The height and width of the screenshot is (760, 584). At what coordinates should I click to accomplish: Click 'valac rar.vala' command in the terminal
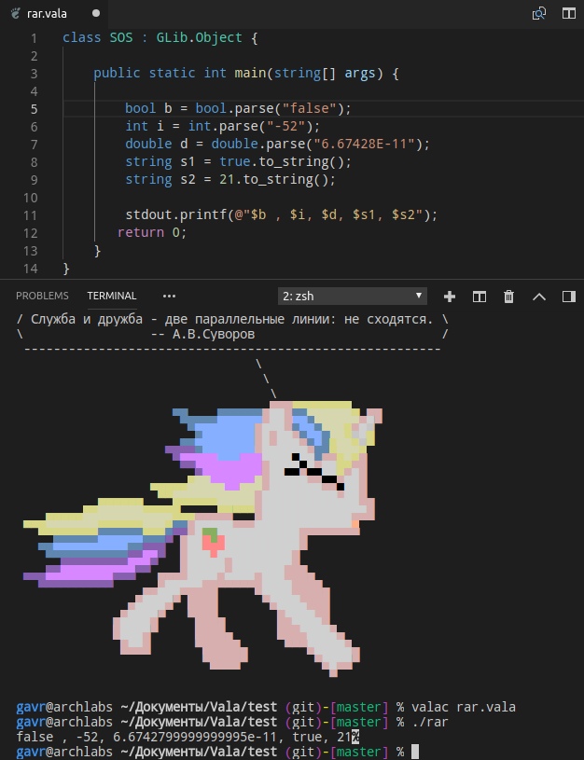coord(464,707)
